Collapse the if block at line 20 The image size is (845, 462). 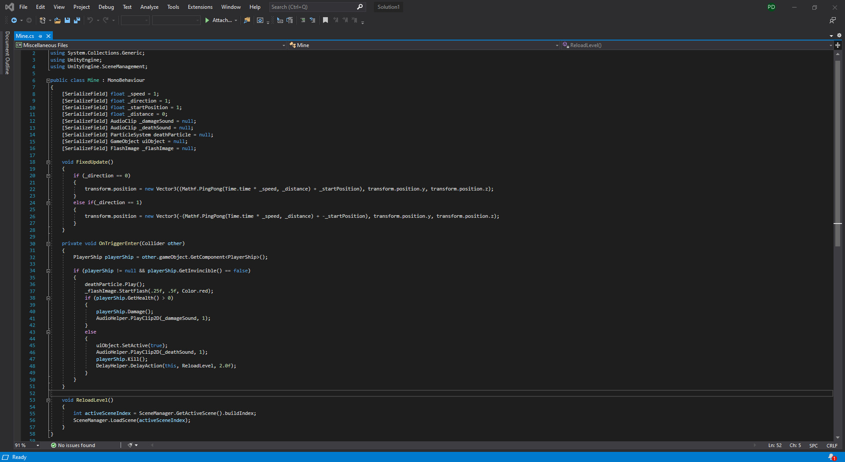[48, 176]
